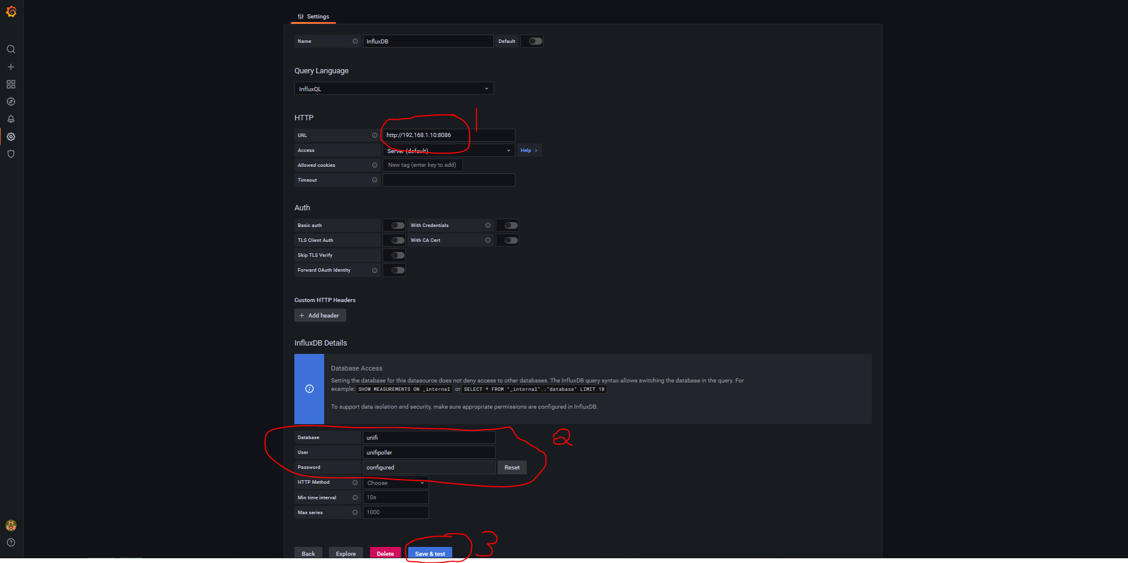Enable the TLS Client Auth switch
This screenshot has width=1128, height=563.
(x=397, y=240)
